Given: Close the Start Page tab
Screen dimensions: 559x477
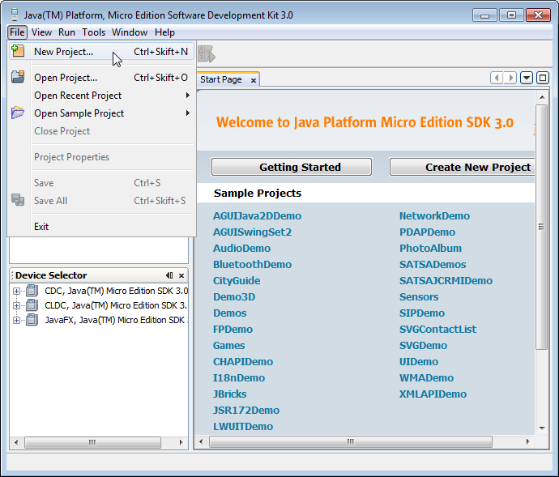Looking at the screenshot, I should pyautogui.click(x=253, y=80).
